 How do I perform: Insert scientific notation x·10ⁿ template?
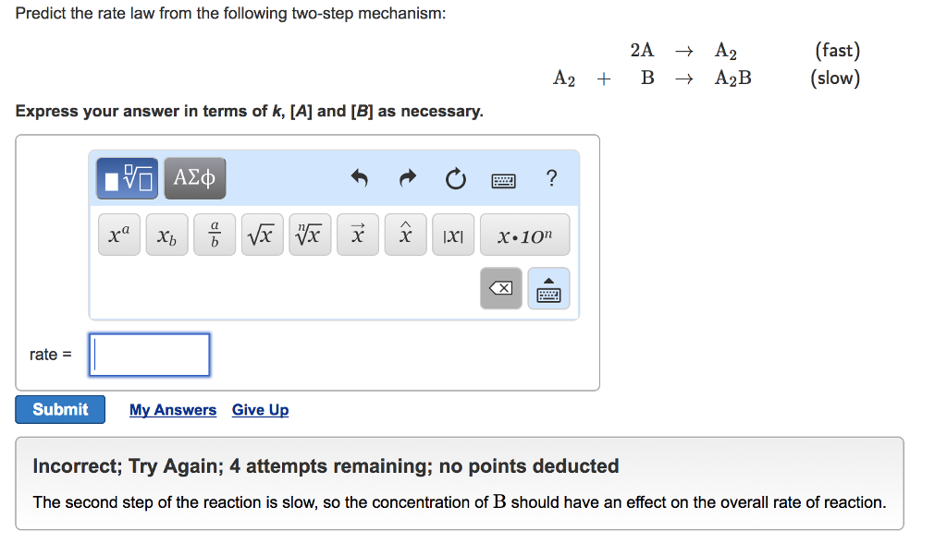pyautogui.click(x=525, y=235)
